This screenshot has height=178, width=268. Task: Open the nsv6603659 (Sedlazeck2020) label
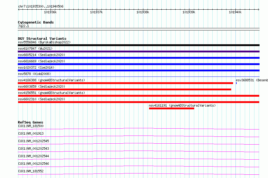(42, 86)
